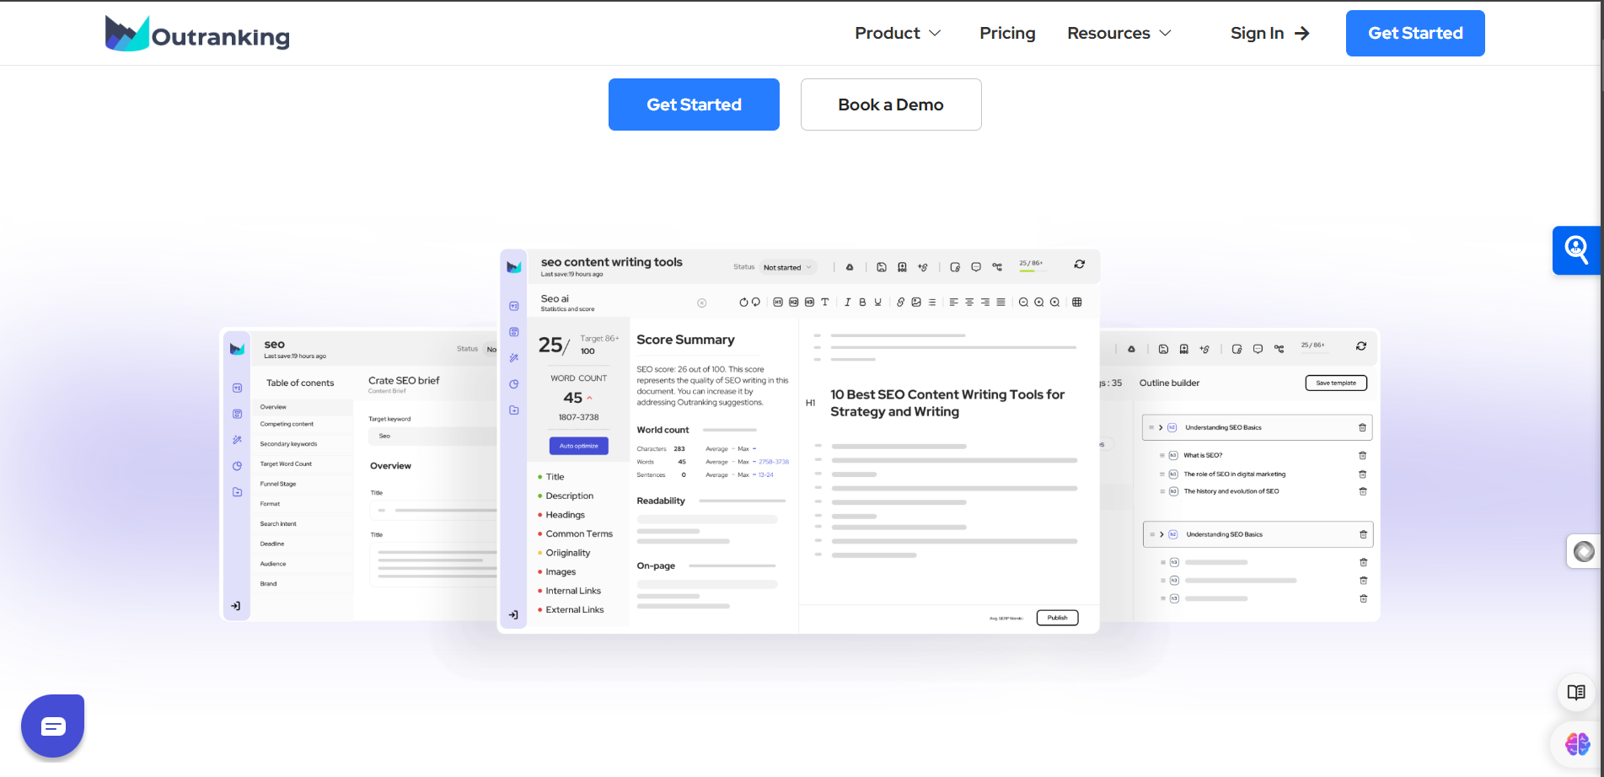Viewport: 1604px width, 777px height.
Task: Click the magic wand icon in the seo brief sidebar
Action: [x=237, y=440]
